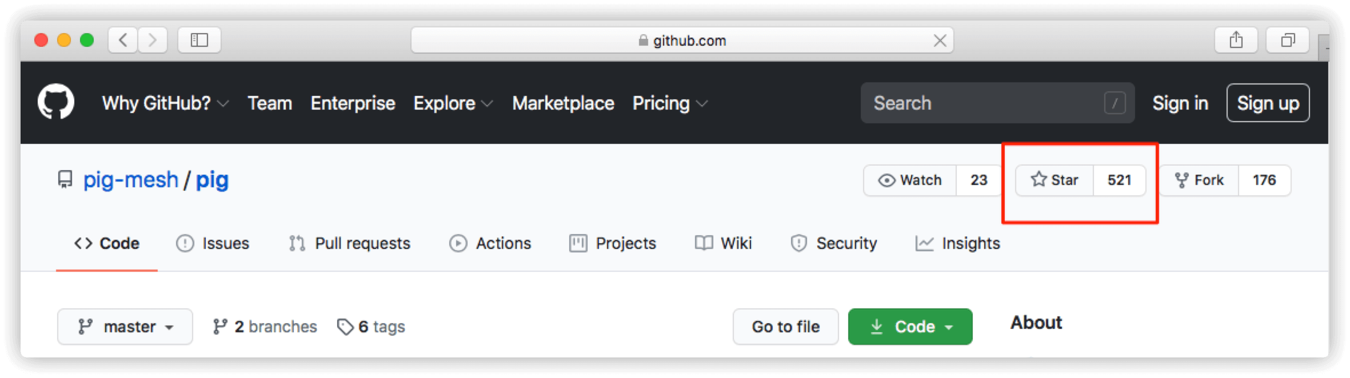Open the master branch dropdown

[x=125, y=327]
